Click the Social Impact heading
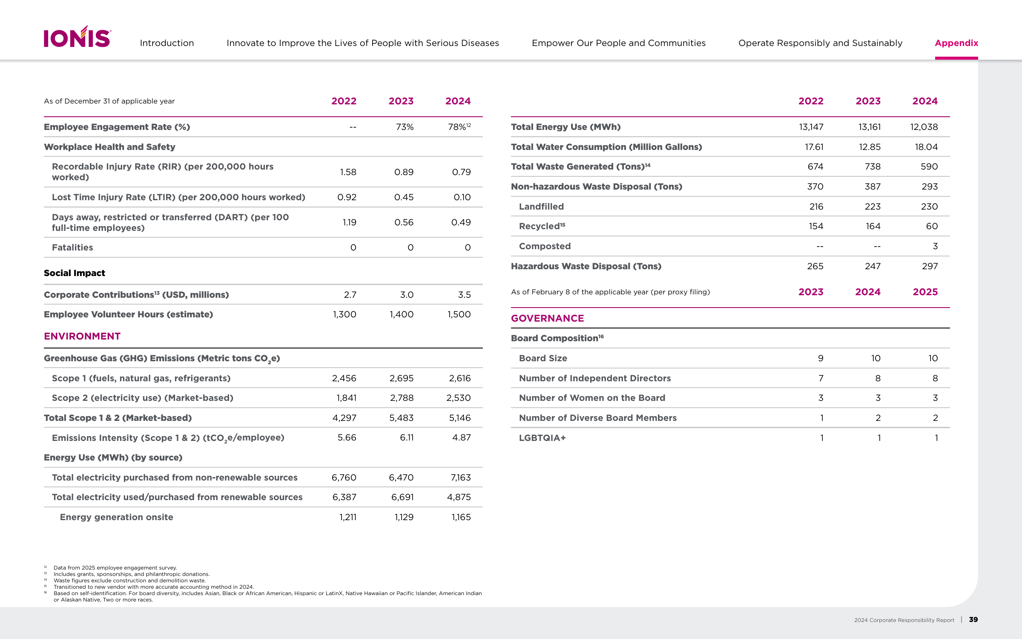This screenshot has width=1022, height=639. pyautogui.click(x=75, y=273)
